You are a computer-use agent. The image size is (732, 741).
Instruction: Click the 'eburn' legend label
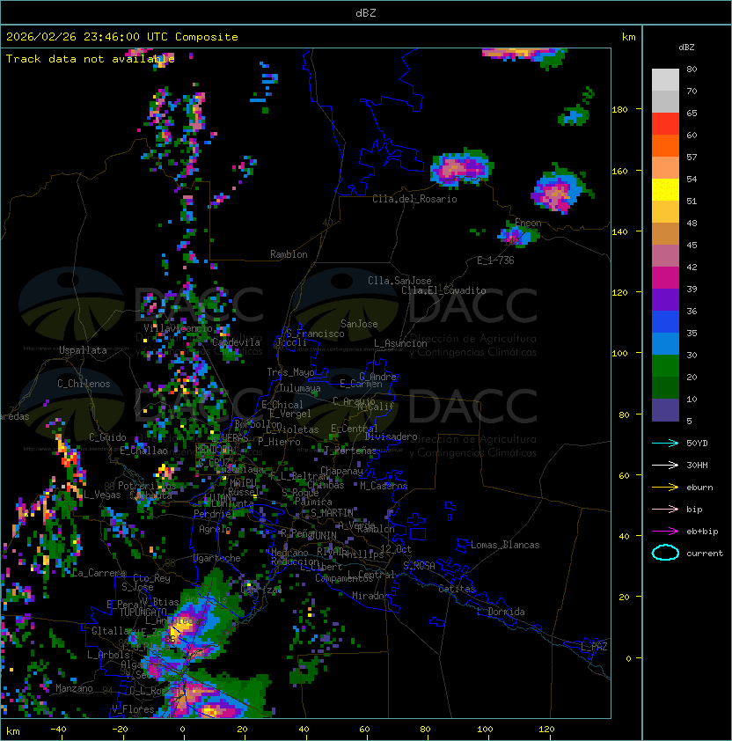click(699, 488)
